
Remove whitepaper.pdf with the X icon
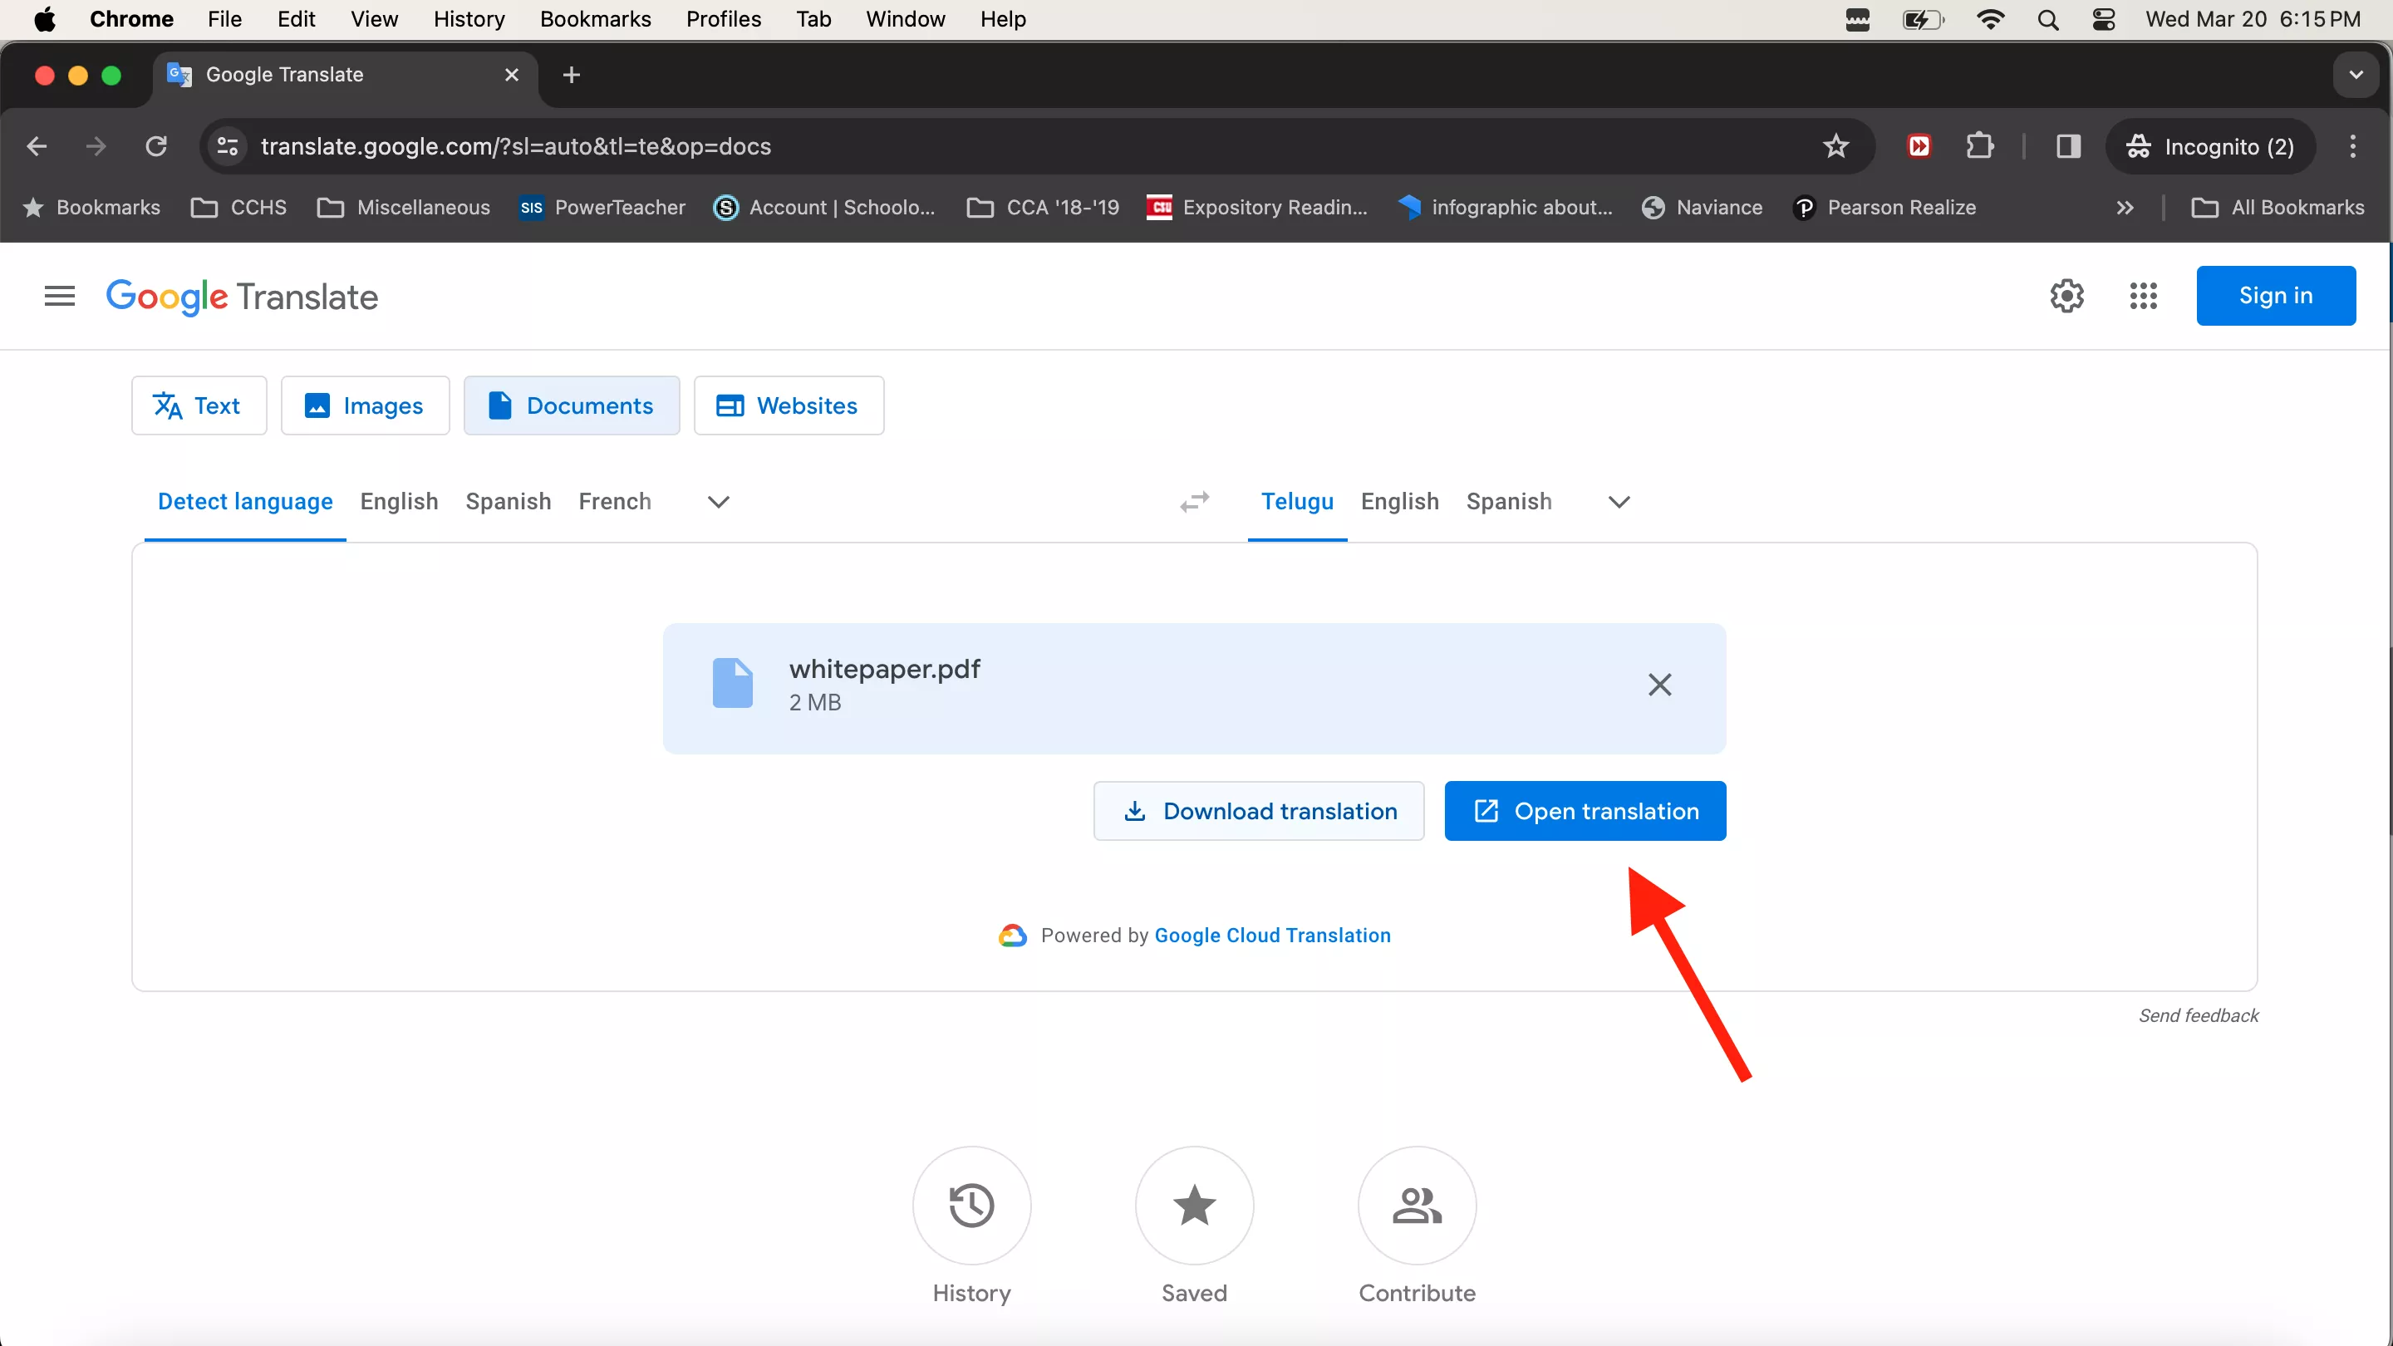1659,685
